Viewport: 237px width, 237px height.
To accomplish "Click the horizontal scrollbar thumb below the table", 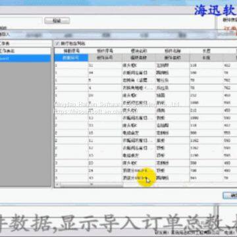I will [92, 185].
